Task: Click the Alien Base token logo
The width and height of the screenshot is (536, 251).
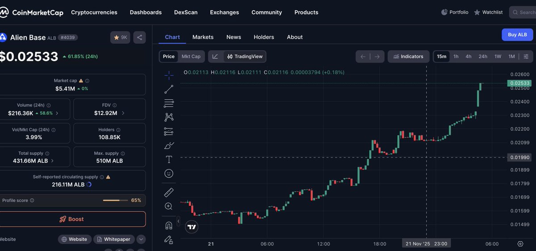Action: (x=3, y=37)
